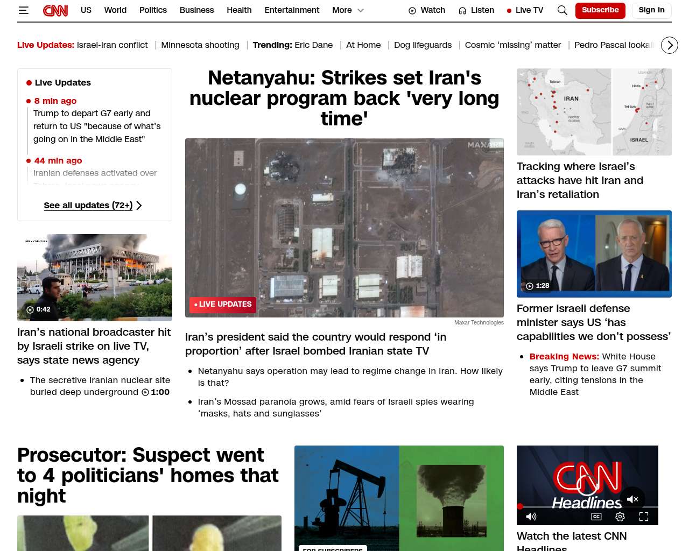Viewport: 689px width, 551px height.
Task: Open the Maxar satellite main image
Action: (x=344, y=228)
